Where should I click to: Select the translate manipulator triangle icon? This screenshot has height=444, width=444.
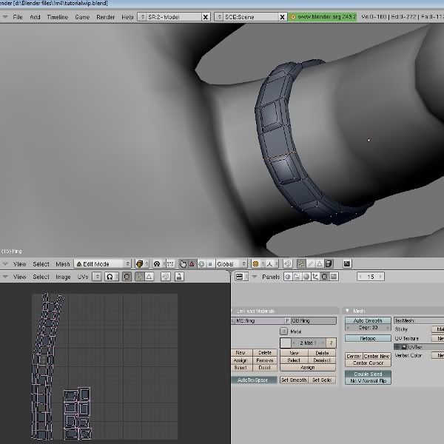[x=192, y=264]
